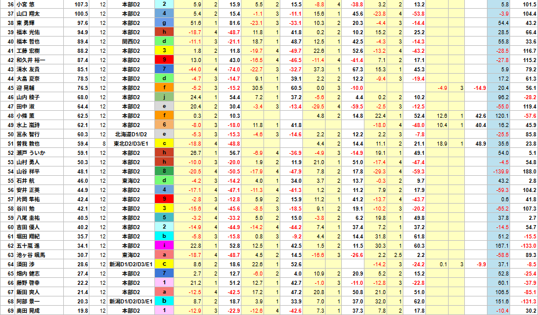Viewport: 538px width, 315px height.
Task: Select 新潟D1/D2/D3/E1 in 須田 渉's row
Action: click(x=131, y=265)
